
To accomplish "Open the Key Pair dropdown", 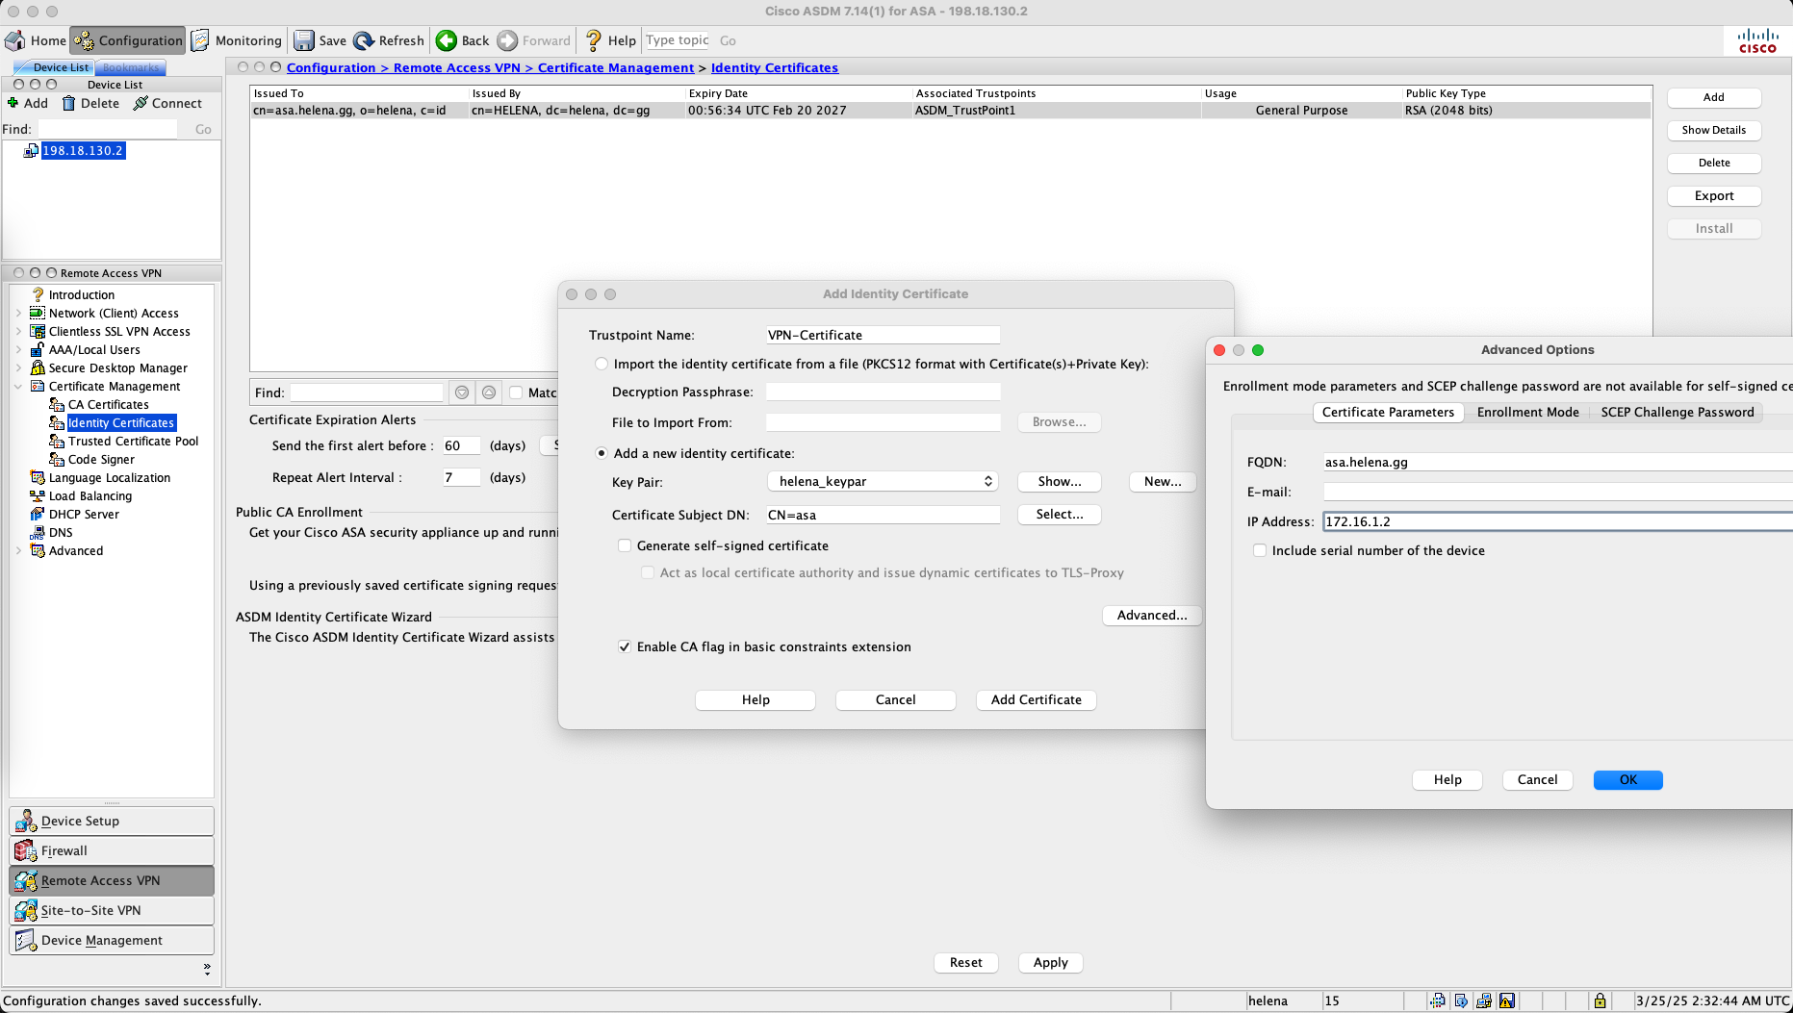I will tap(883, 481).
